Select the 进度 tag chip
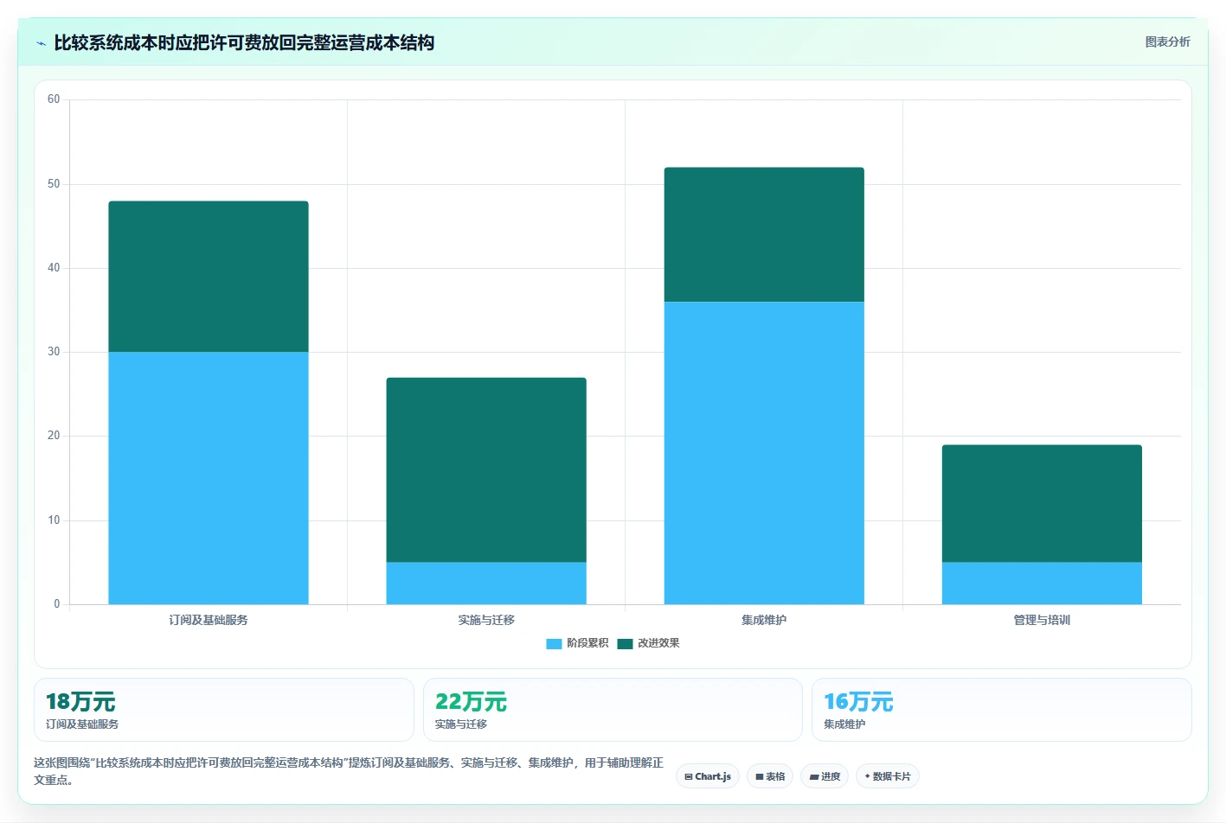1226x823 pixels. click(825, 776)
